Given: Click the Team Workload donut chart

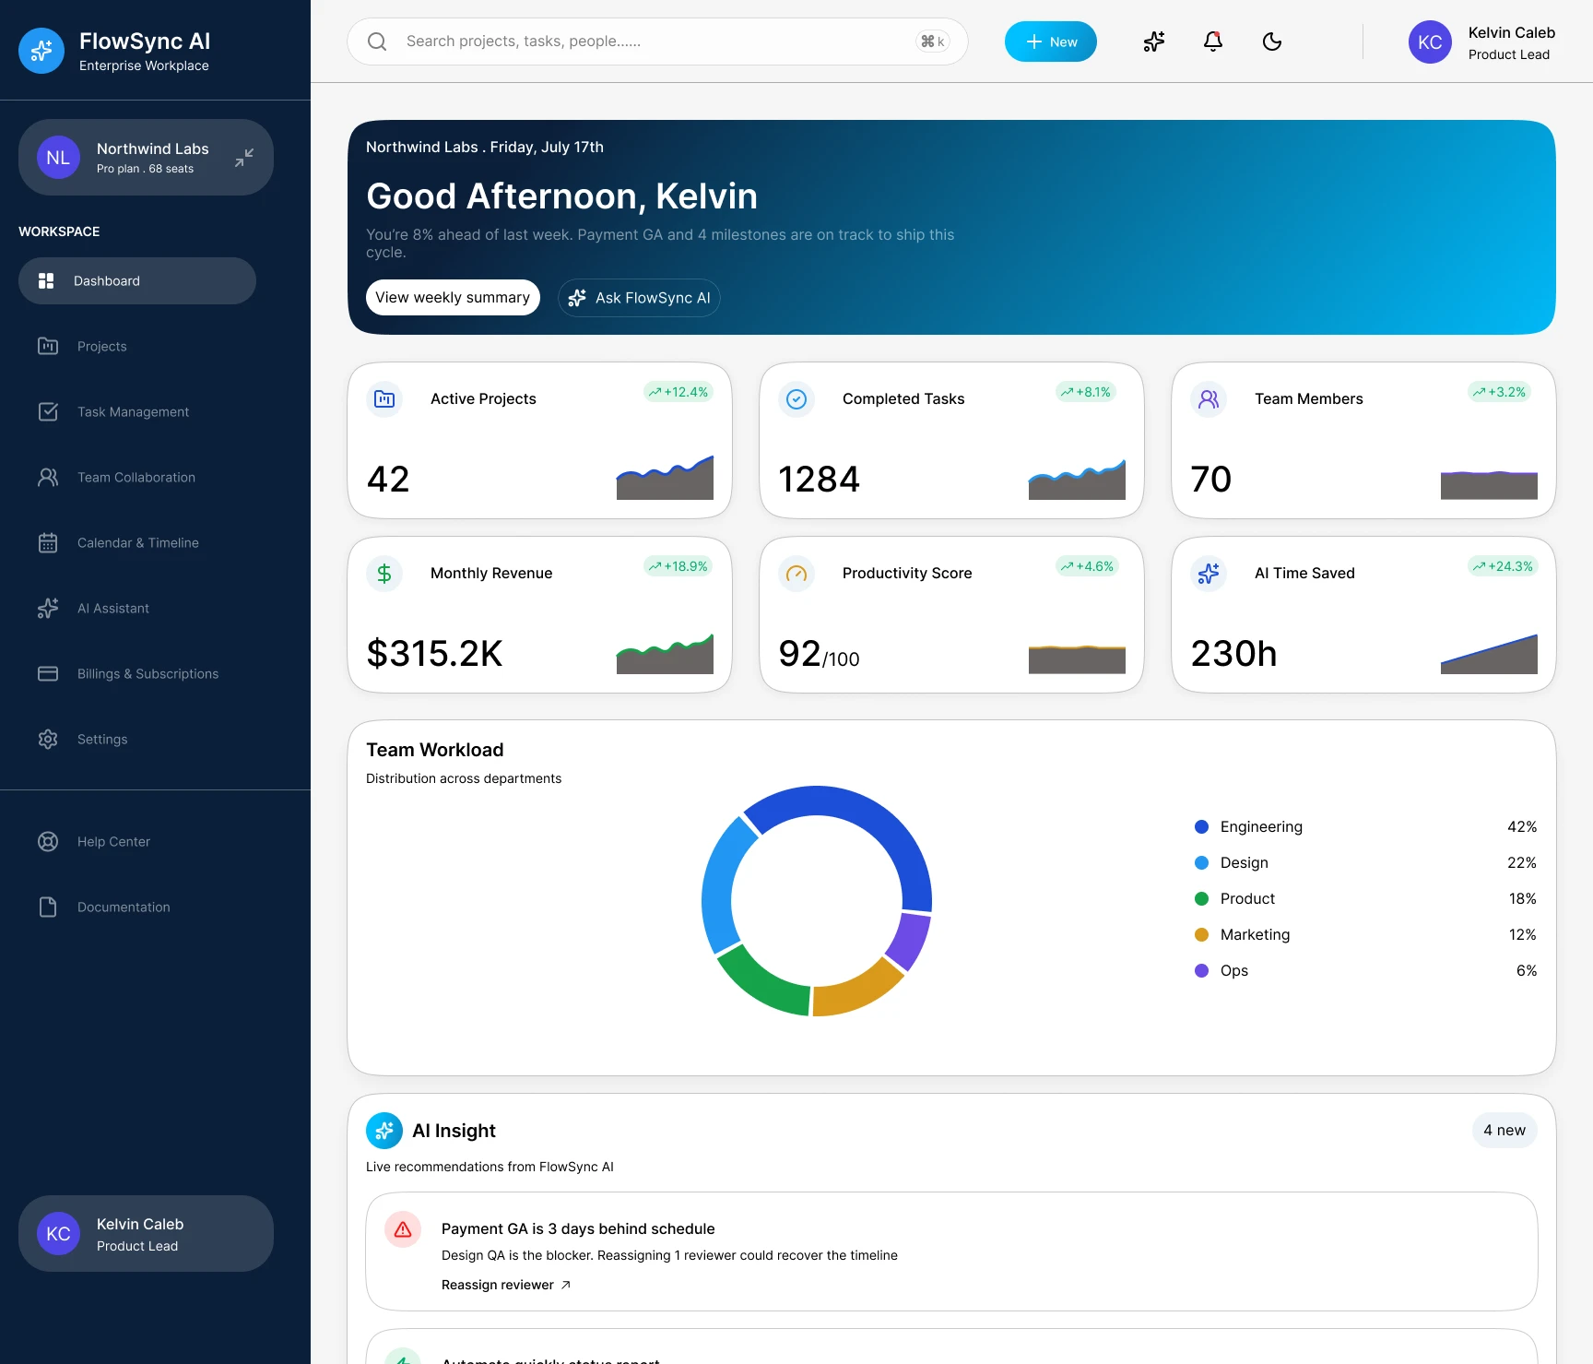Looking at the screenshot, I should (x=817, y=901).
